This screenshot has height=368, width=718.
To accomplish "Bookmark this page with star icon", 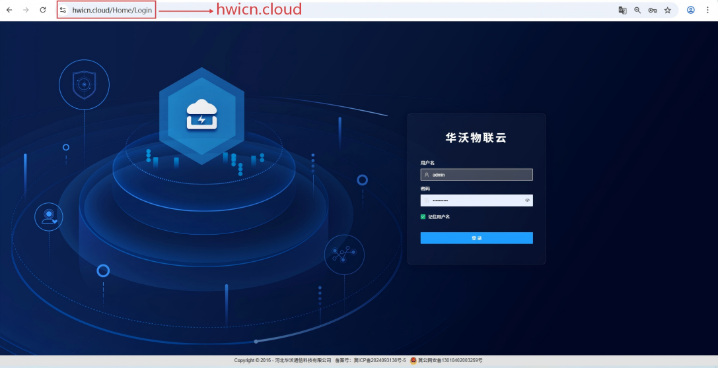I will click(668, 10).
